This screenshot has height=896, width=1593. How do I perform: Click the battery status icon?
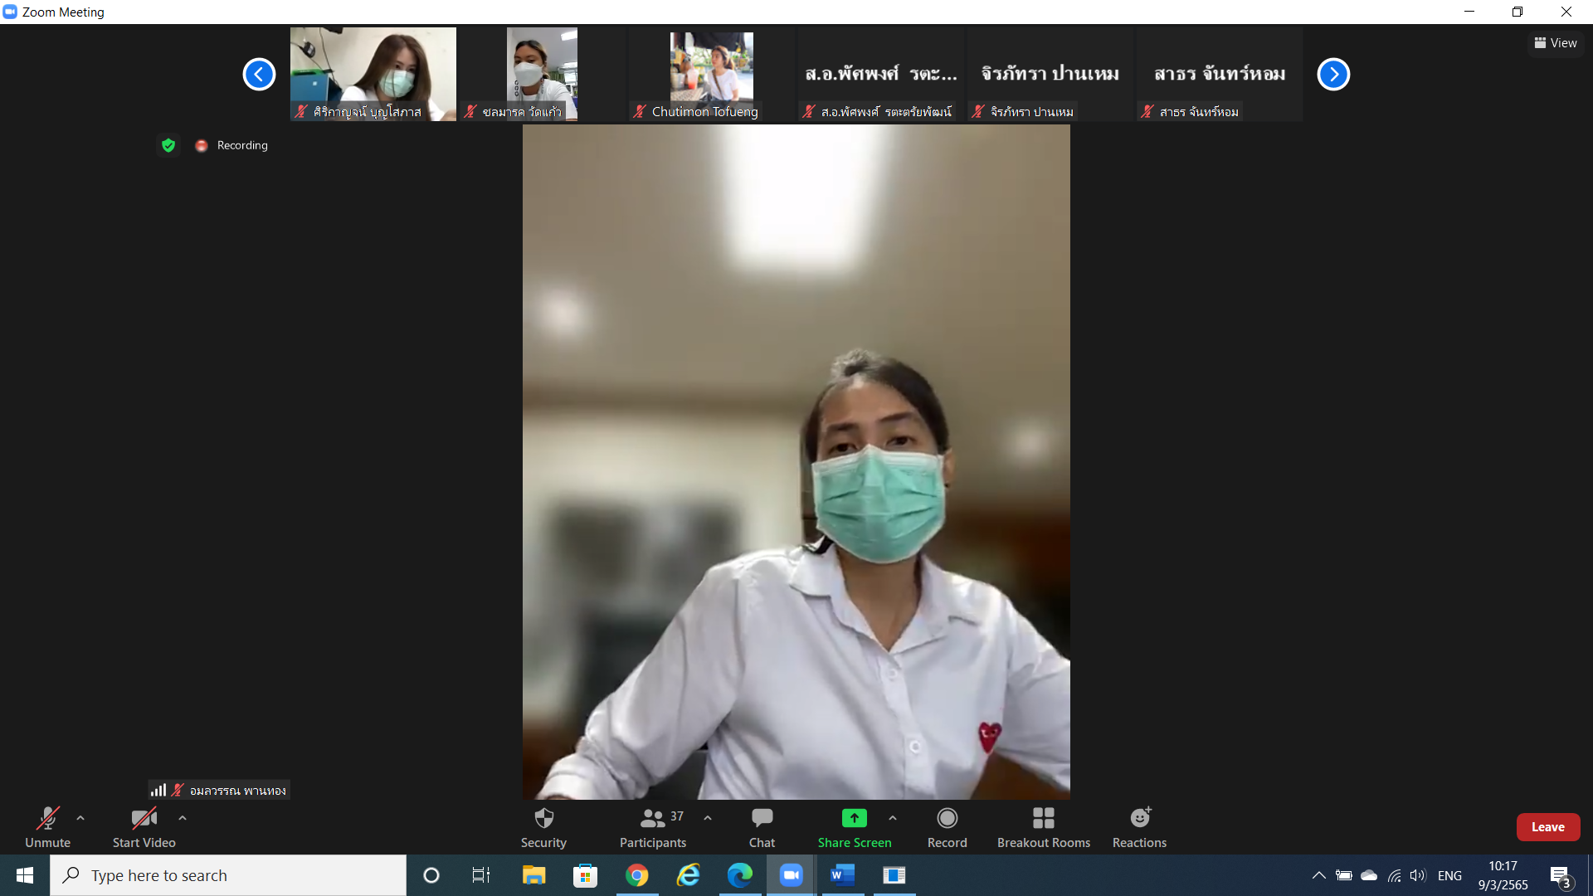(1344, 875)
